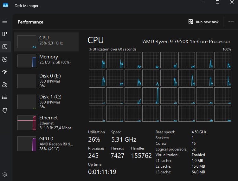The width and height of the screenshot is (238, 181).
Task: Select the CPU performance entry
Action: (46, 42)
